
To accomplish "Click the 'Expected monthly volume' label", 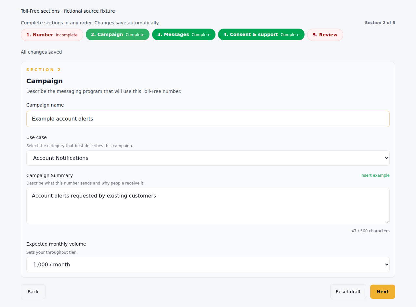I will coord(56,244).
